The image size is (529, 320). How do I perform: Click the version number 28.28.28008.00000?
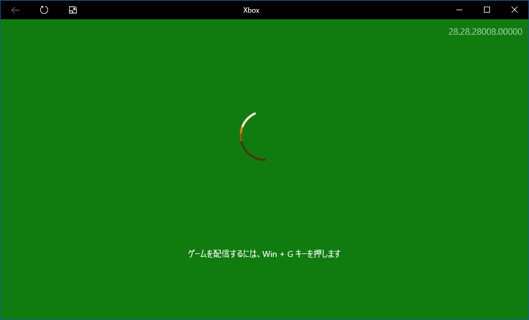(x=485, y=32)
